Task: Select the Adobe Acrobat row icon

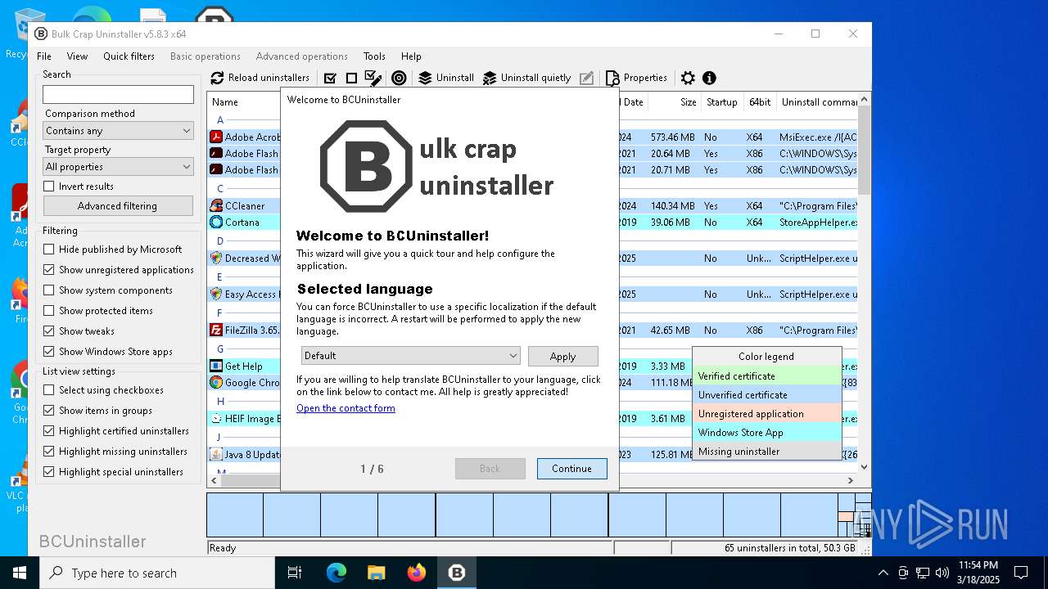Action: coord(216,137)
